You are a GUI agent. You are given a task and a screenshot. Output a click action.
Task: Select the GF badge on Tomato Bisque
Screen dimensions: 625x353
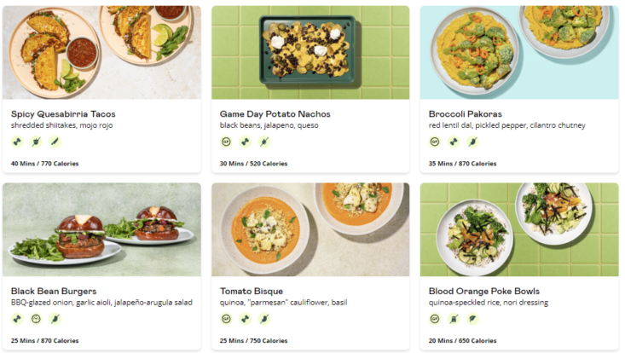225,319
